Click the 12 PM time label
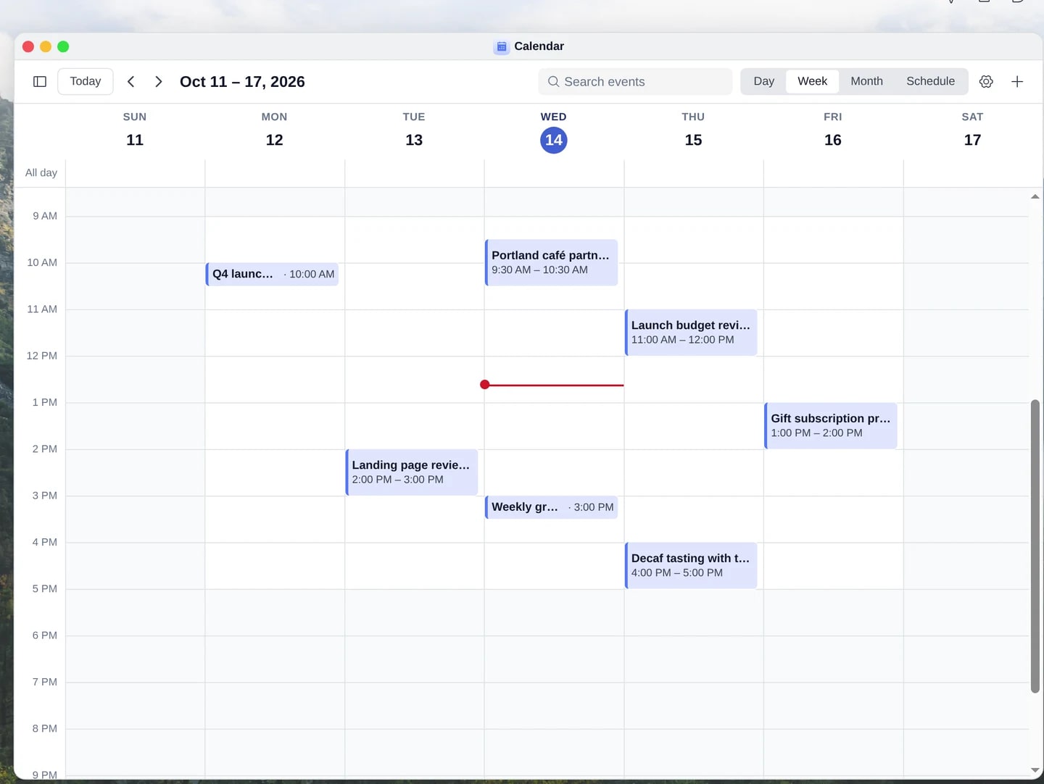The width and height of the screenshot is (1044, 784). pyautogui.click(x=42, y=356)
